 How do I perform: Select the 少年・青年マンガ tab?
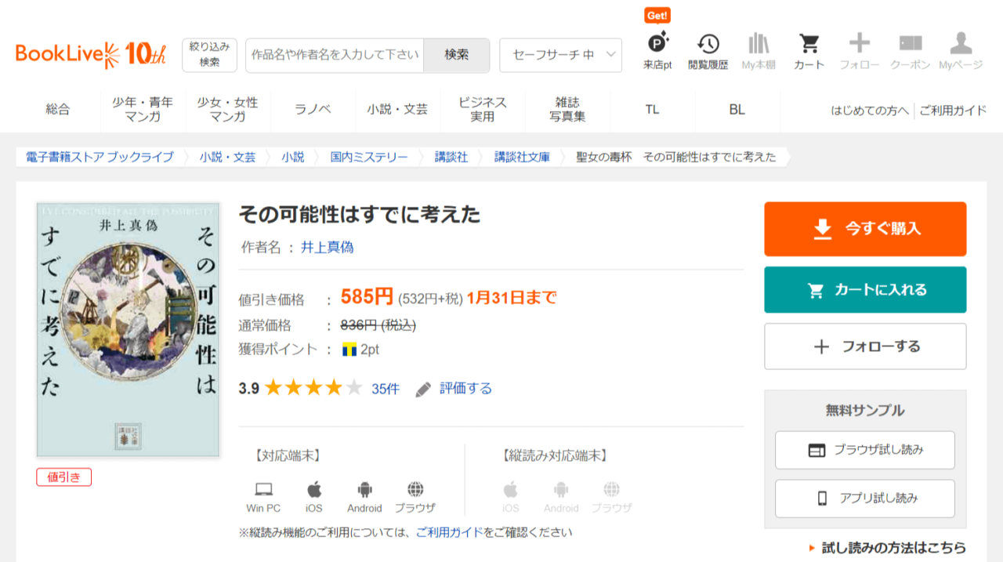coord(143,110)
